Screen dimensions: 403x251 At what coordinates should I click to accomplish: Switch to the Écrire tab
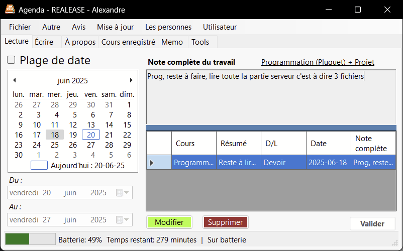click(44, 42)
